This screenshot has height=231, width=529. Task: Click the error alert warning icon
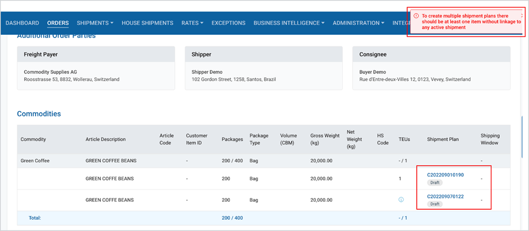[416, 16]
